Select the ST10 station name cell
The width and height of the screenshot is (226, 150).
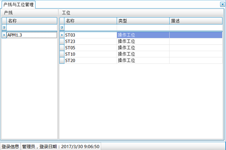click(90, 54)
